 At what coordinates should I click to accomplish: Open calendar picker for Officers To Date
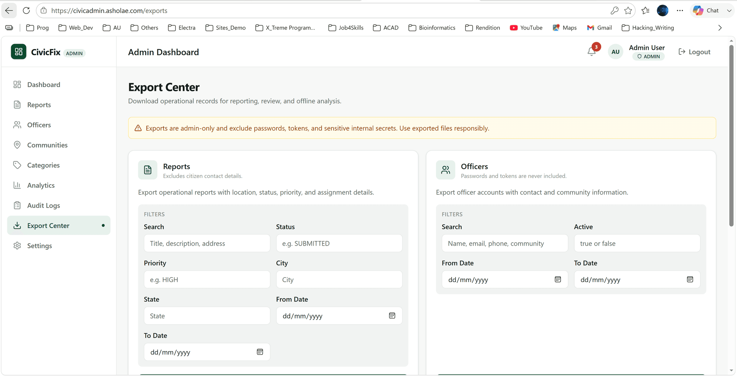click(690, 279)
